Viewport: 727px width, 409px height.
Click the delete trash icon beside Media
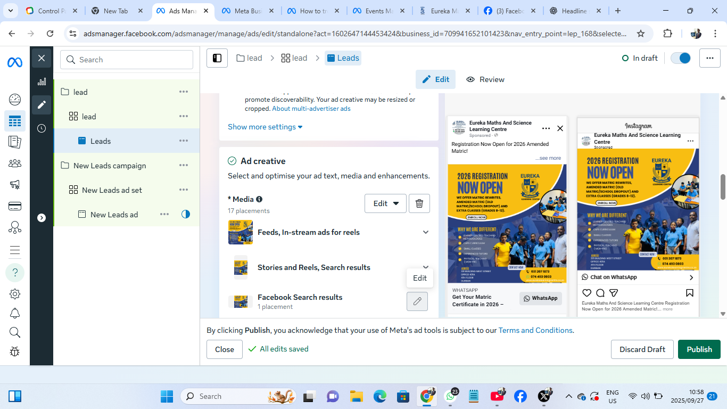[x=419, y=203]
